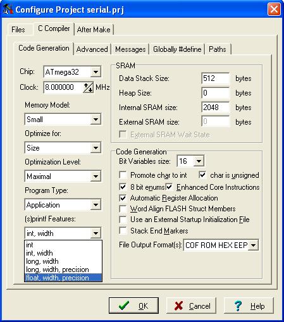Select the C Compiler tab

[x=54, y=28]
